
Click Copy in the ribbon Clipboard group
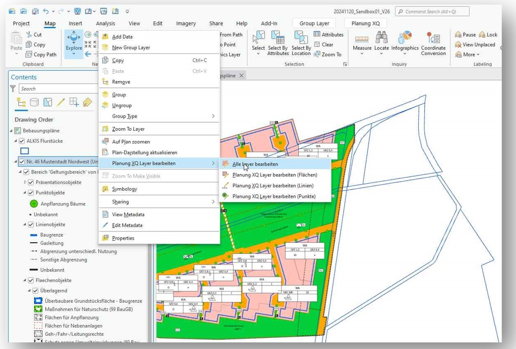point(35,44)
